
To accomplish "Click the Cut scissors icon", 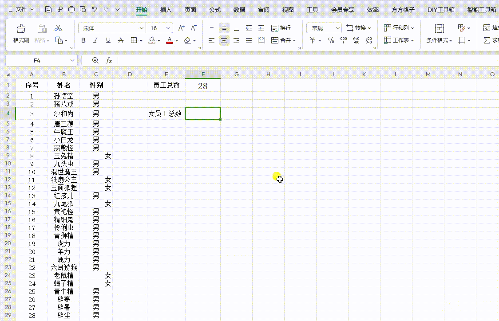I will click(x=58, y=28).
